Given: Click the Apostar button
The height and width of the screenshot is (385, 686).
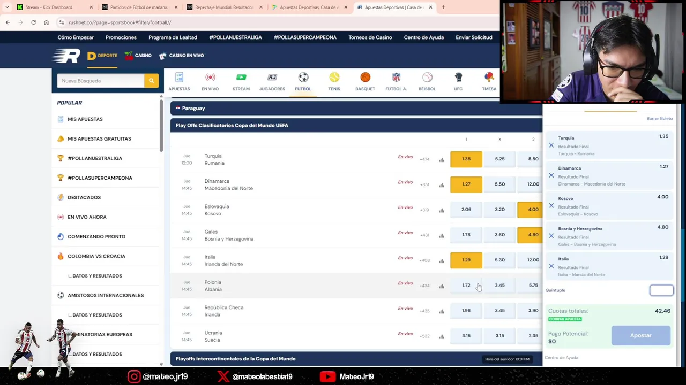Looking at the screenshot, I should point(641,335).
